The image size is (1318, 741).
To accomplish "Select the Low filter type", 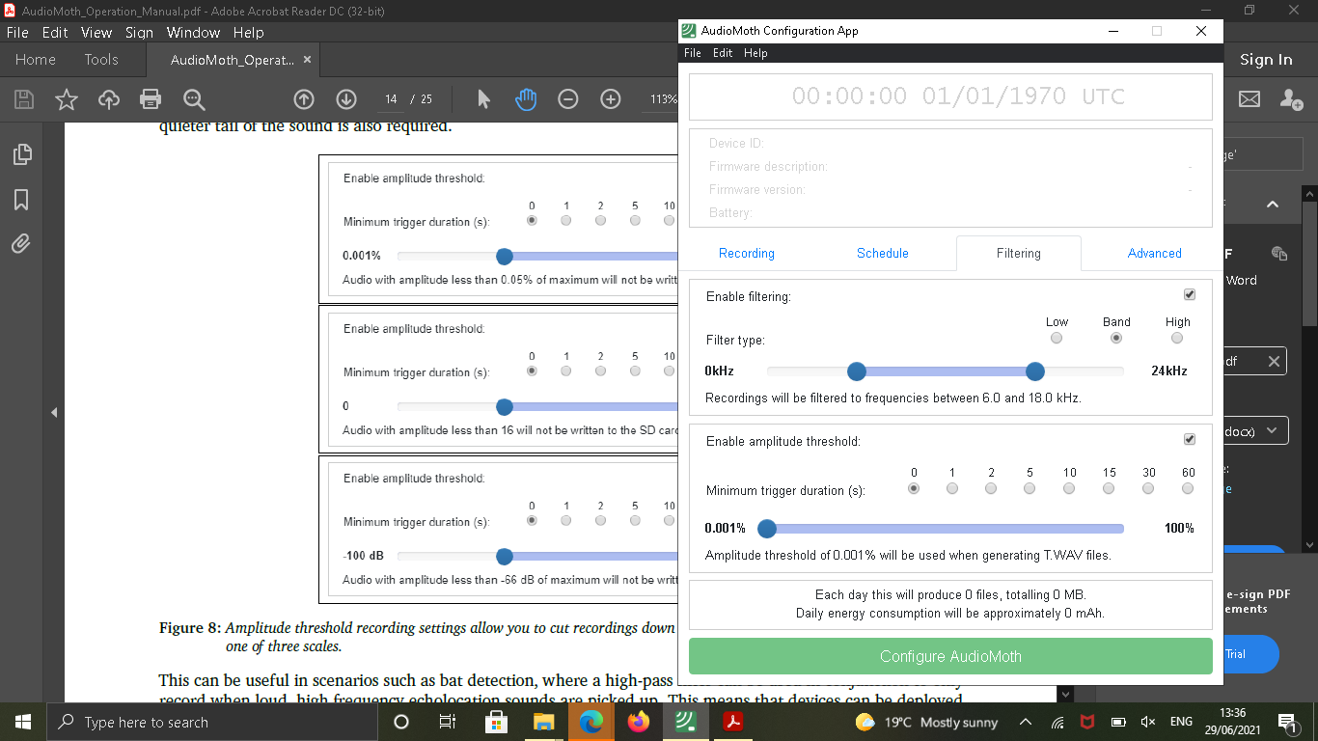I will click(1057, 339).
